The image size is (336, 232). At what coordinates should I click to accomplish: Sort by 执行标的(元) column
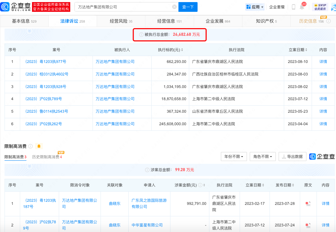182,50
